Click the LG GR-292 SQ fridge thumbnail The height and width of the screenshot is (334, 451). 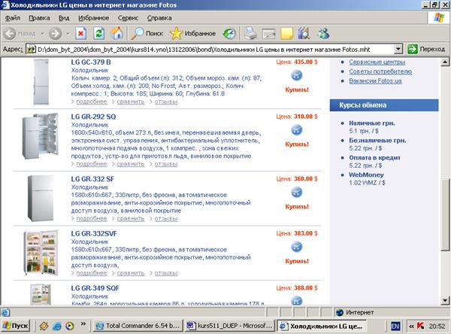(40, 136)
